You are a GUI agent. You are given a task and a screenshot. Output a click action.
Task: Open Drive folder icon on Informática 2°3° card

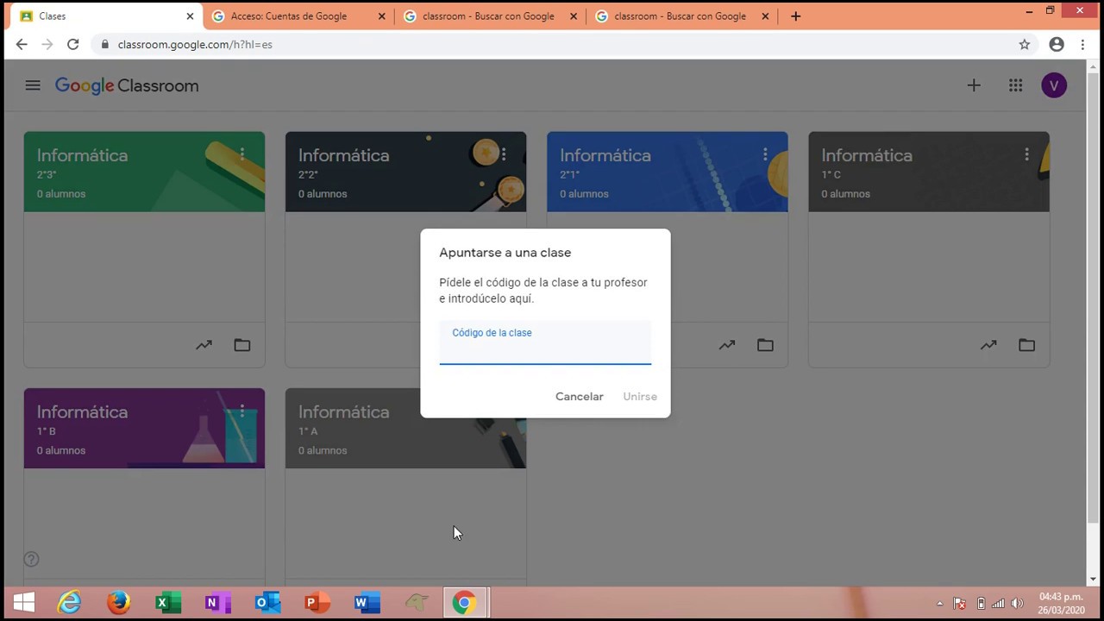(242, 345)
